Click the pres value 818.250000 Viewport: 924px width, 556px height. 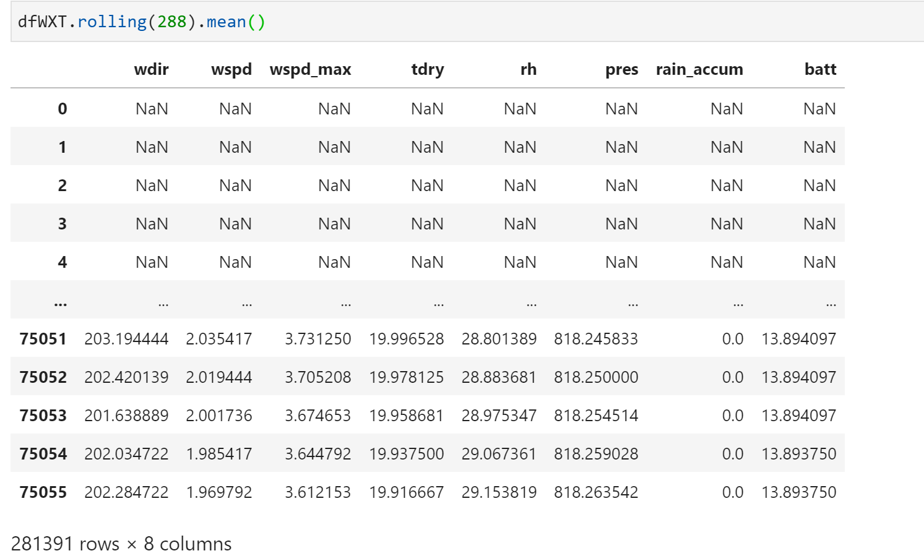click(x=596, y=377)
